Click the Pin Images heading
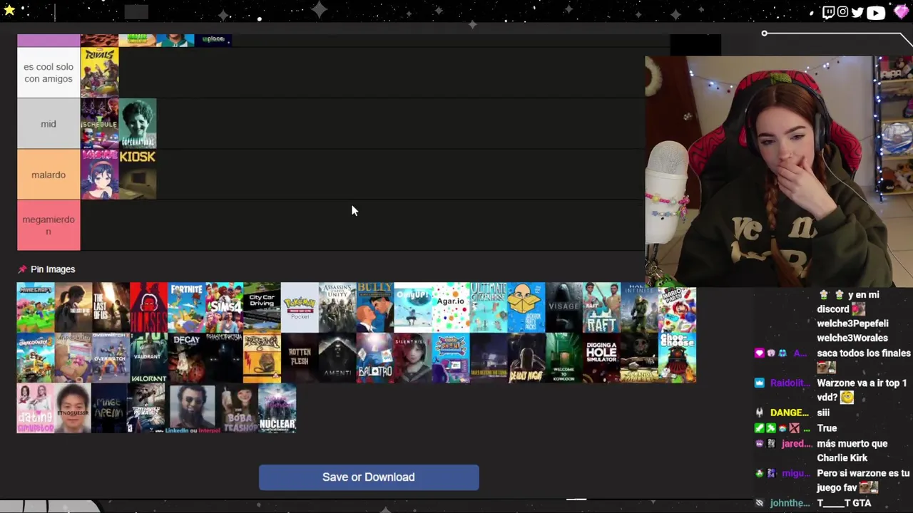This screenshot has height=513, width=913. click(x=53, y=269)
